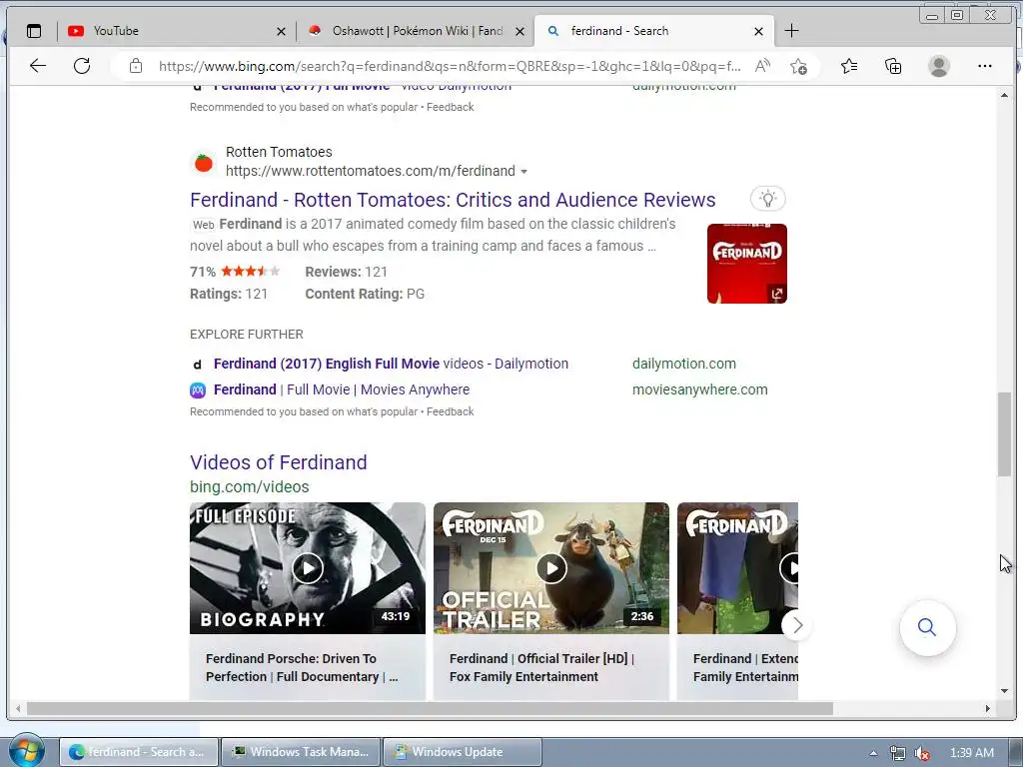Advance the video carousel with next arrow
This screenshot has width=1023, height=767.
(x=797, y=625)
